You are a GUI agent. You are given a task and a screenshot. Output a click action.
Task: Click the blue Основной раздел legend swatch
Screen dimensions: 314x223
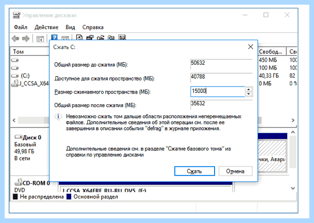pyautogui.click(x=69, y=196)
